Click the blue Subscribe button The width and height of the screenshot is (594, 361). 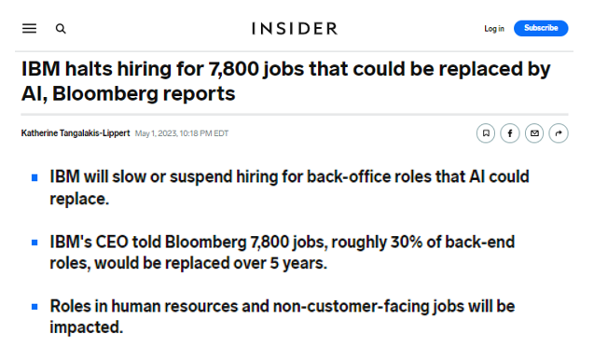[541, 28]
